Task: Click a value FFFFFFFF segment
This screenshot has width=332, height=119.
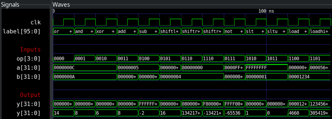Action: (266, 68)
